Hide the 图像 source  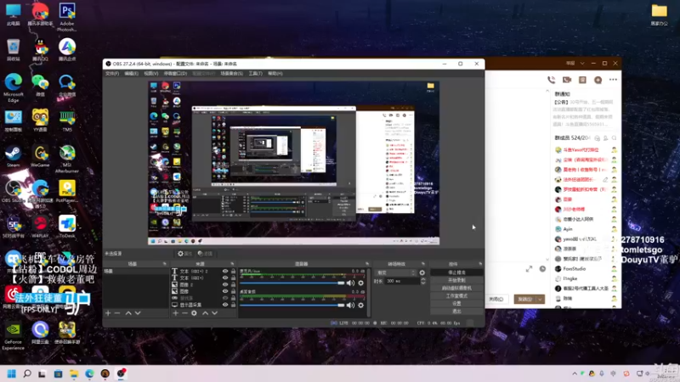(225, 291)
